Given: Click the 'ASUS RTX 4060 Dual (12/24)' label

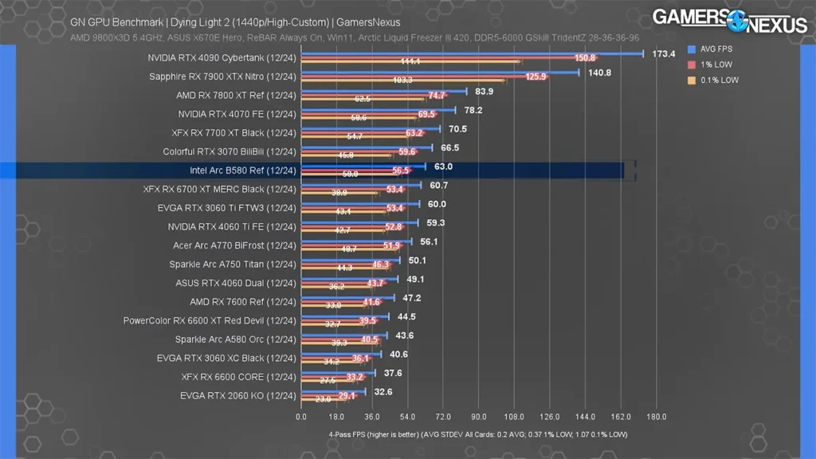Looking at the screenshot, I should click(236, 283).
